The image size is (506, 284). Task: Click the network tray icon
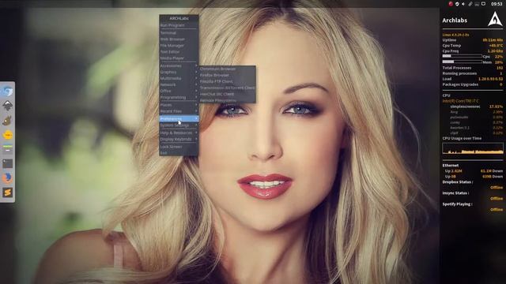coord(477,4)
